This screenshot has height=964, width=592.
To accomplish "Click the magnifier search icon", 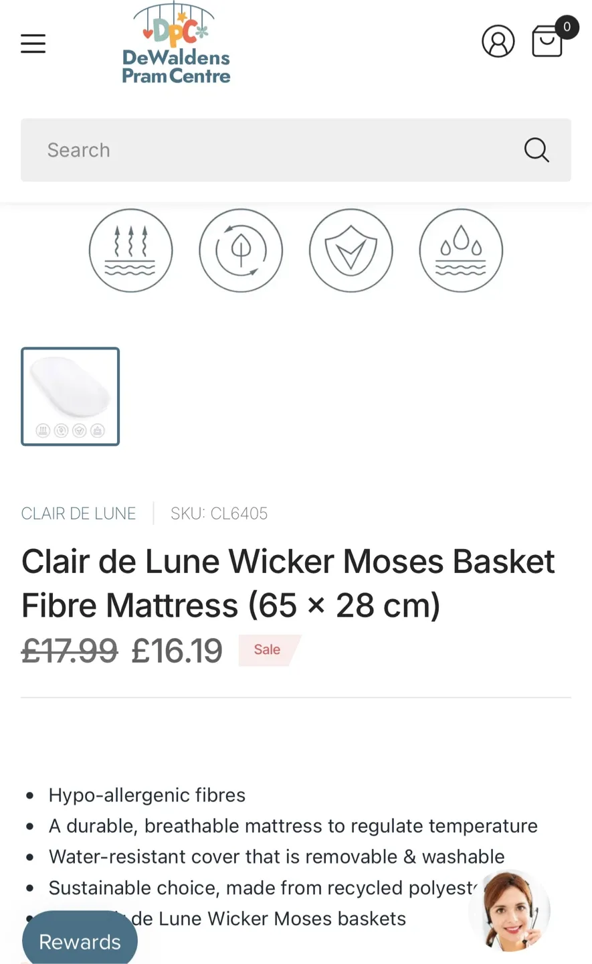I will pos(536,150).
